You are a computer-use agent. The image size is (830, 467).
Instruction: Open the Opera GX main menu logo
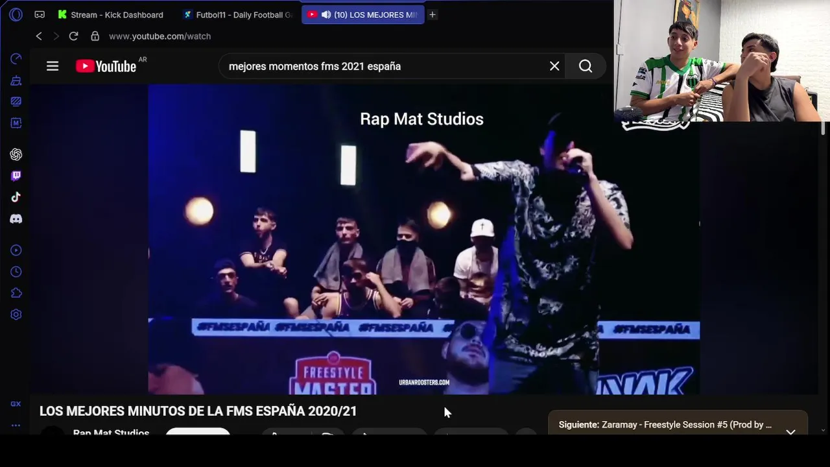coord(16,14)
